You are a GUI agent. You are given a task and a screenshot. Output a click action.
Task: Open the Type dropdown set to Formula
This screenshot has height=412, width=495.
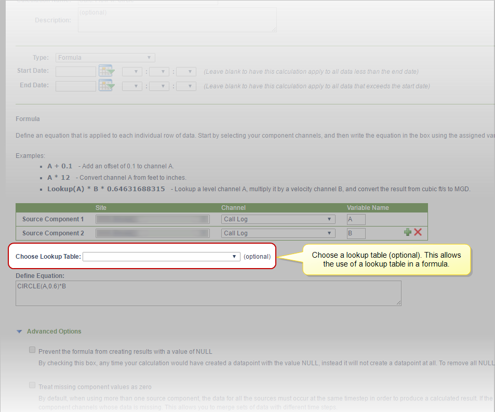click(x=105, y=58)
